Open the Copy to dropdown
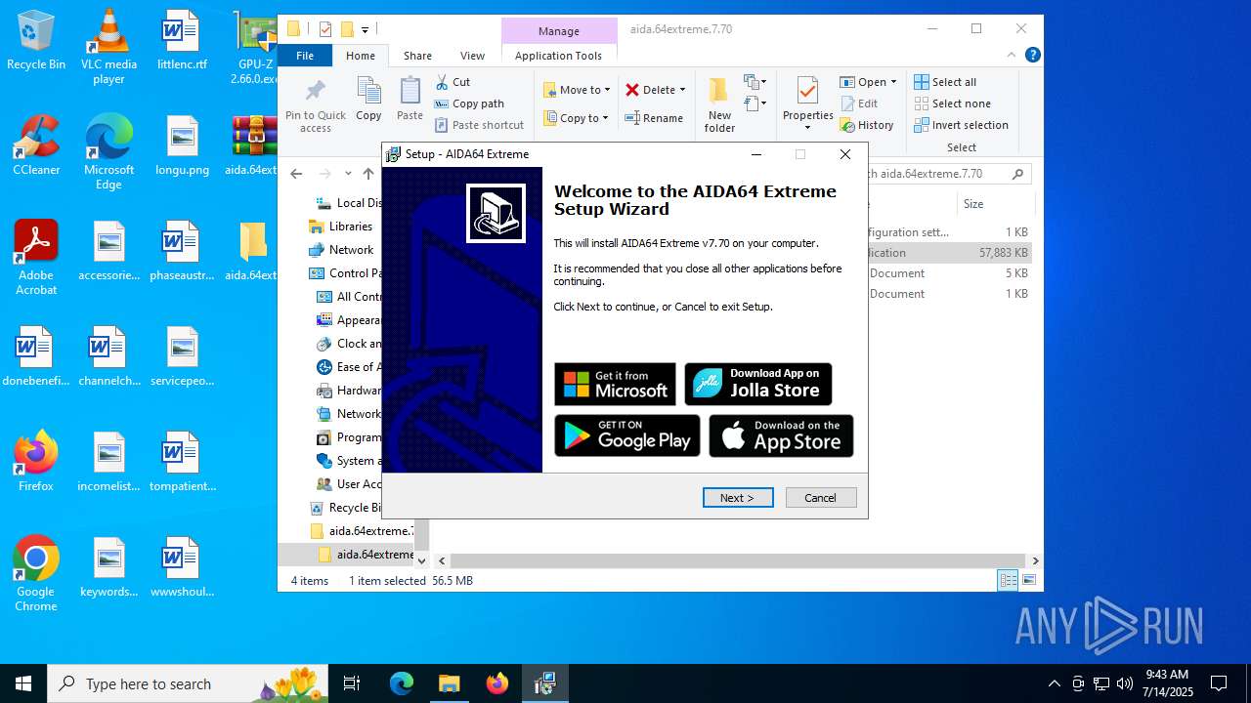Image resolution: width=1251 pixels, height=703 pixels. tap(577, 118)
